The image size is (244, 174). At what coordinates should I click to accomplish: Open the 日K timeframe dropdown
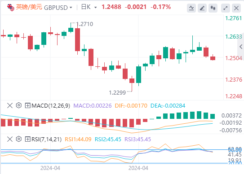click(x=89, y=7)
